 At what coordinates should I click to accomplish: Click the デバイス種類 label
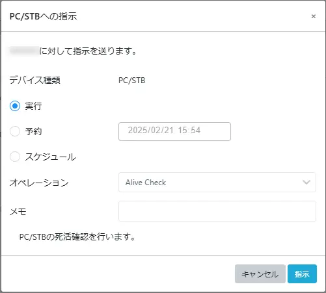(x=35, y=81)
